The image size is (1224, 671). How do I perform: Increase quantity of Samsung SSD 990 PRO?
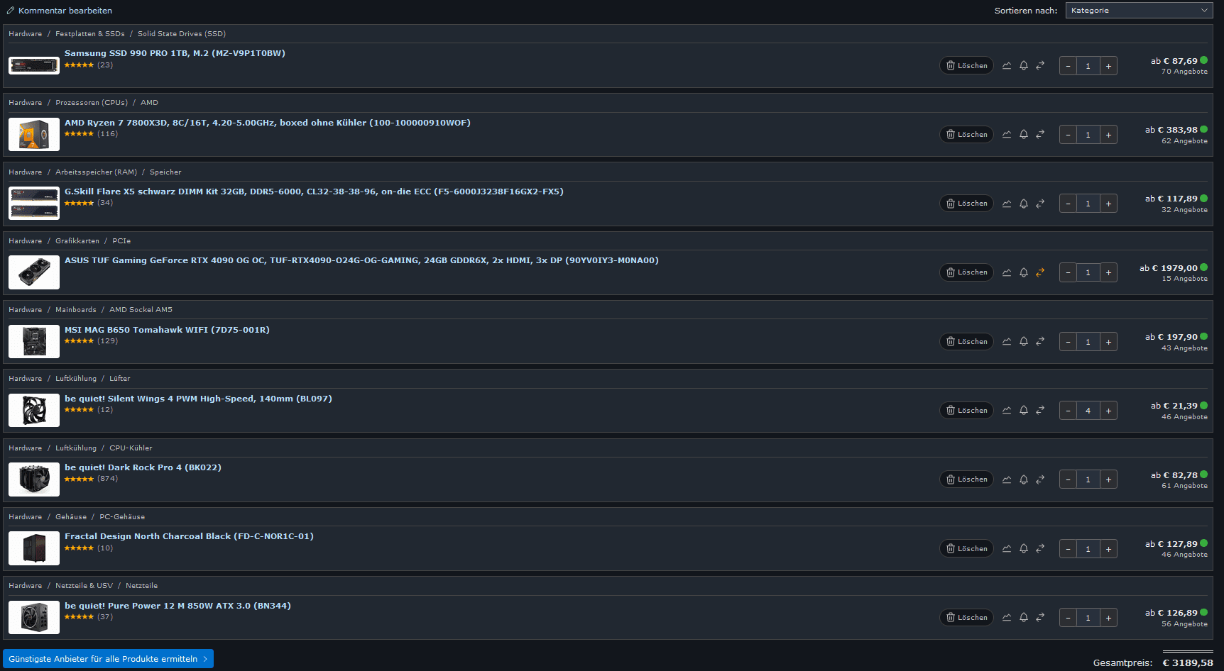coord(1108,66)
